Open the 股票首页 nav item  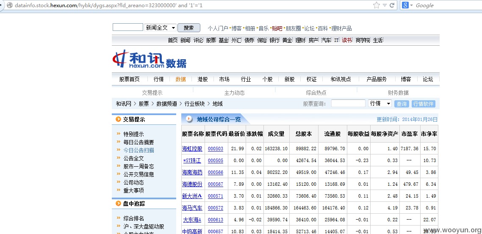point(130,79)
